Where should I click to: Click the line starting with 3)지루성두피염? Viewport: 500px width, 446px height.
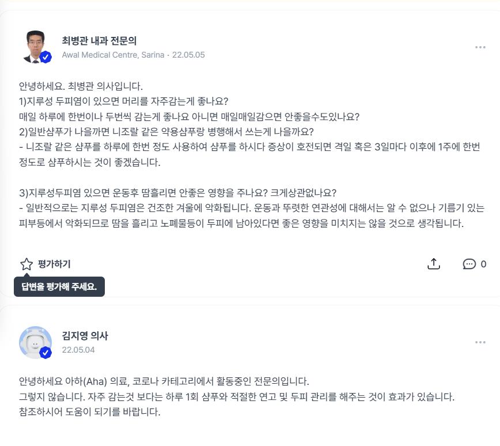tap(177, 192)
